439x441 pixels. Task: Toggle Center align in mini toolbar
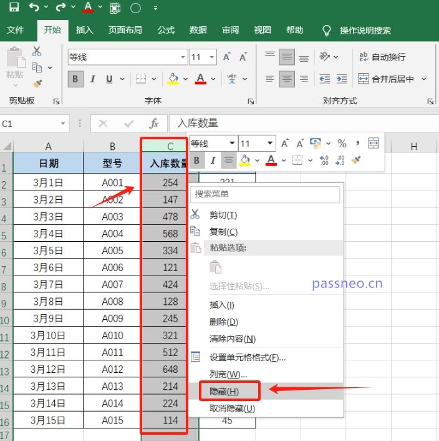click(x=228, y=161)
